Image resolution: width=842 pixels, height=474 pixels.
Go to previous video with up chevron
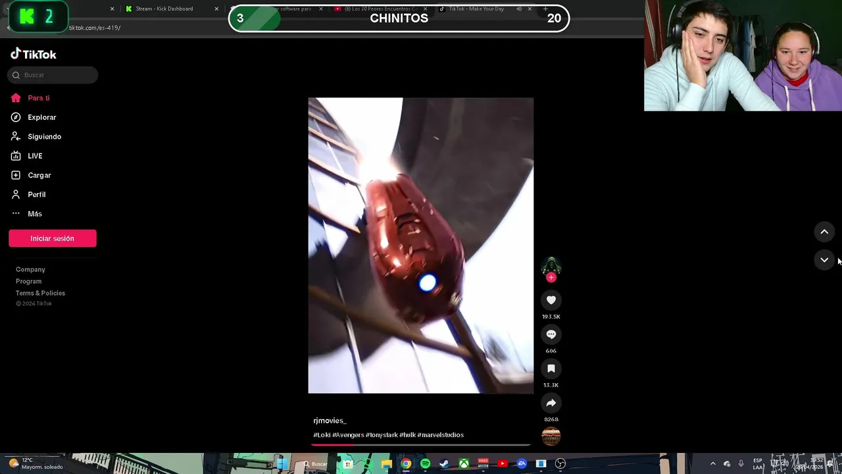824,232
